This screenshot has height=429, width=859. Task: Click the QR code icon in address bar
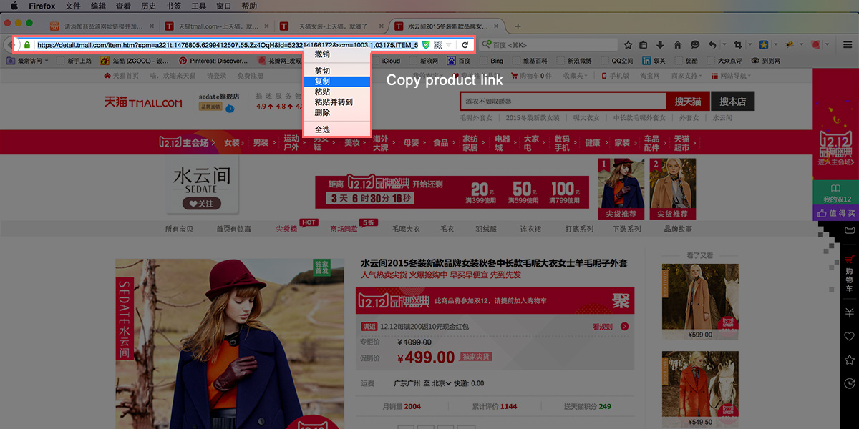[x=437, y=45]
